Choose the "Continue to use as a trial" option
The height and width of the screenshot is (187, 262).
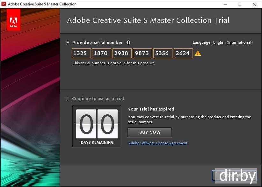[68, 99]
